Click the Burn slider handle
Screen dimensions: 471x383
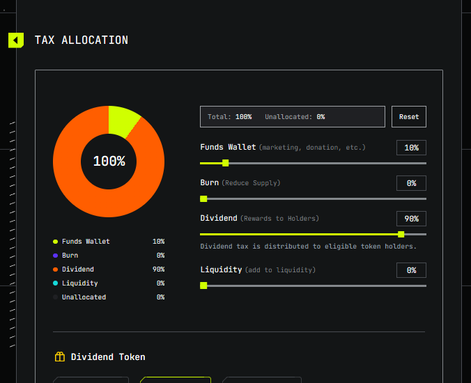point(203,198)
